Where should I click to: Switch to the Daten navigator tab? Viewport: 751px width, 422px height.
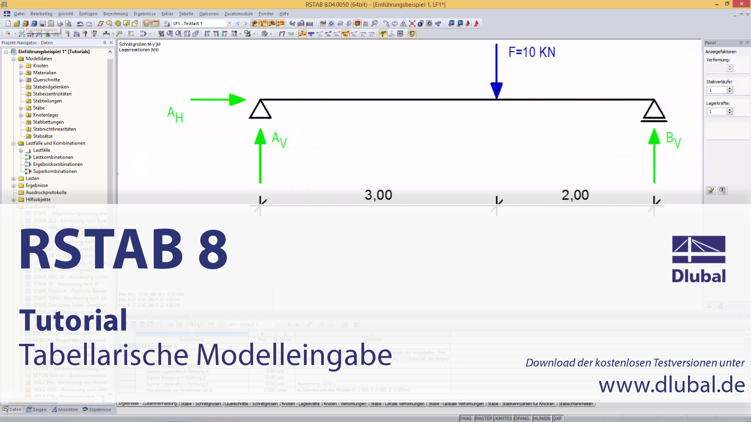click(x=12, y=409)
